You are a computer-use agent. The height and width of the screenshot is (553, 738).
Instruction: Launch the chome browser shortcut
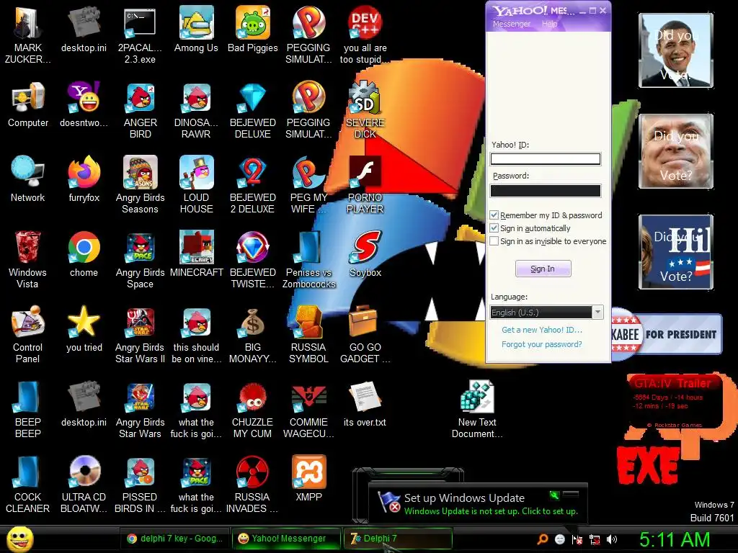coord(84,254)
